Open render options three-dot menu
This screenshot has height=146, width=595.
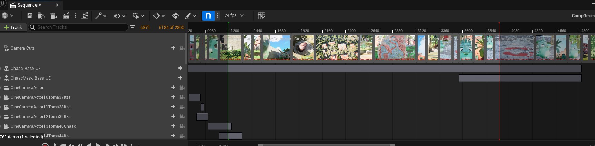point(75,15)
